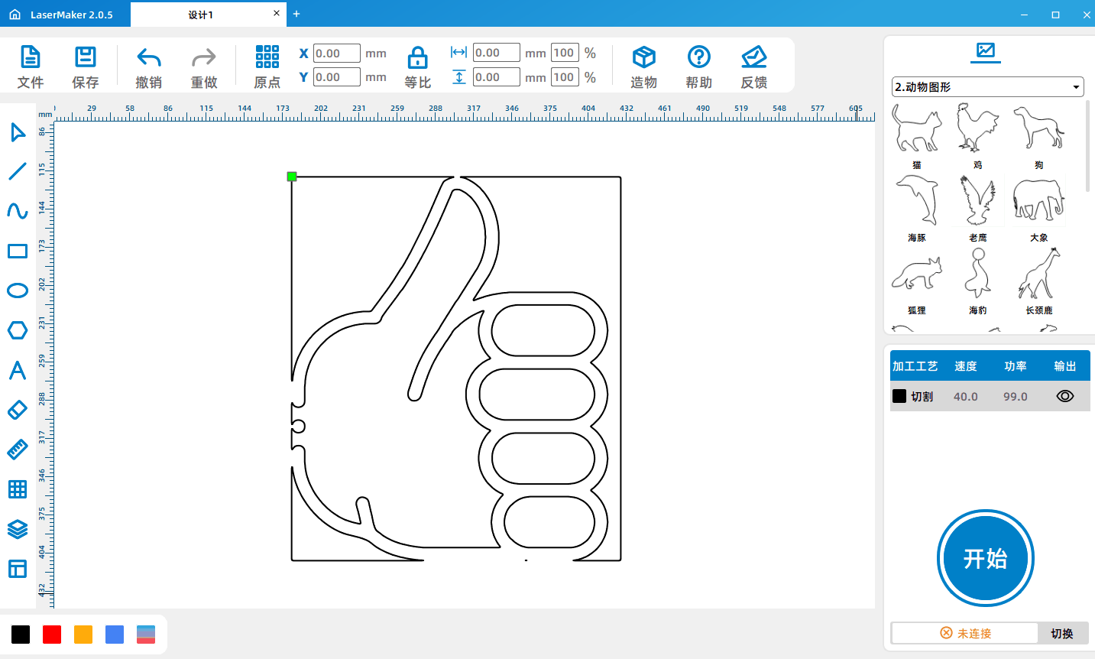Select the ruler measure tool
1095x659 pixels.
[18, 450]
